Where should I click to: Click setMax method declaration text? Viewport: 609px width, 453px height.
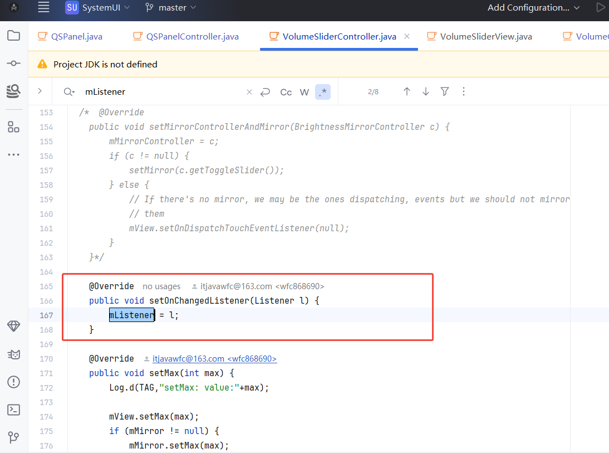[x=161, y=373]
